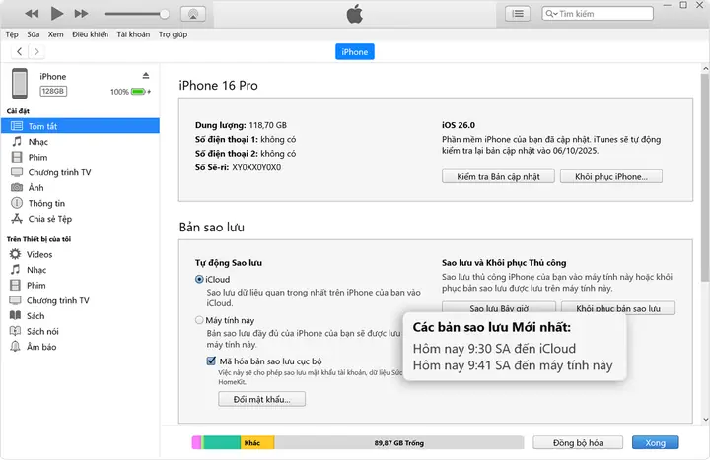Click the scrollbar up arrow
Viewport: 710px width, 460px height.
(x=705, y=68)
